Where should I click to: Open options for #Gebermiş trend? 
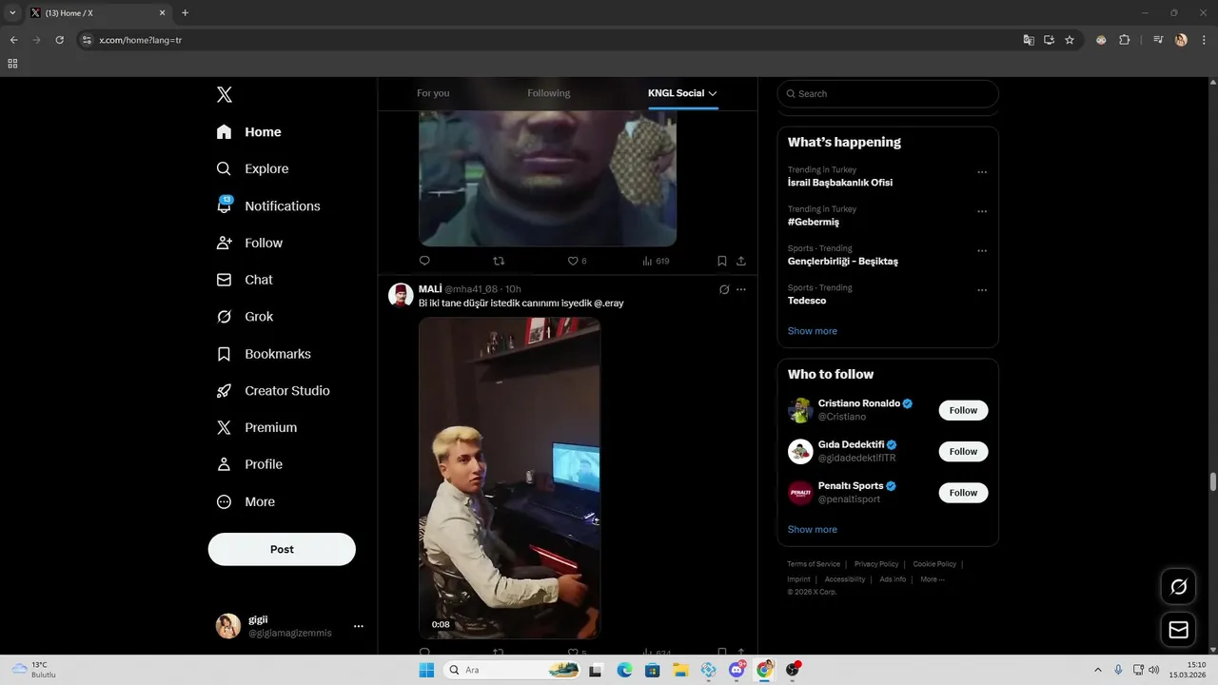coord(982,211)
